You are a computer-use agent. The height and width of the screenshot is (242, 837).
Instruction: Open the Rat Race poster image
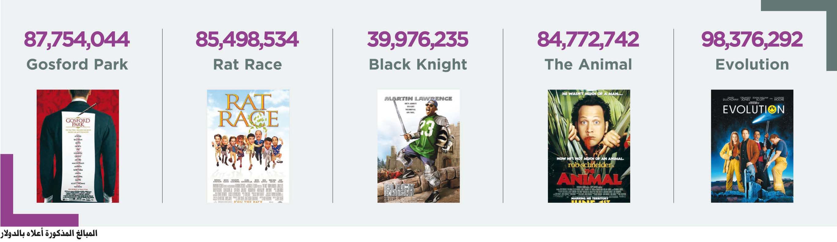[248, 146]
